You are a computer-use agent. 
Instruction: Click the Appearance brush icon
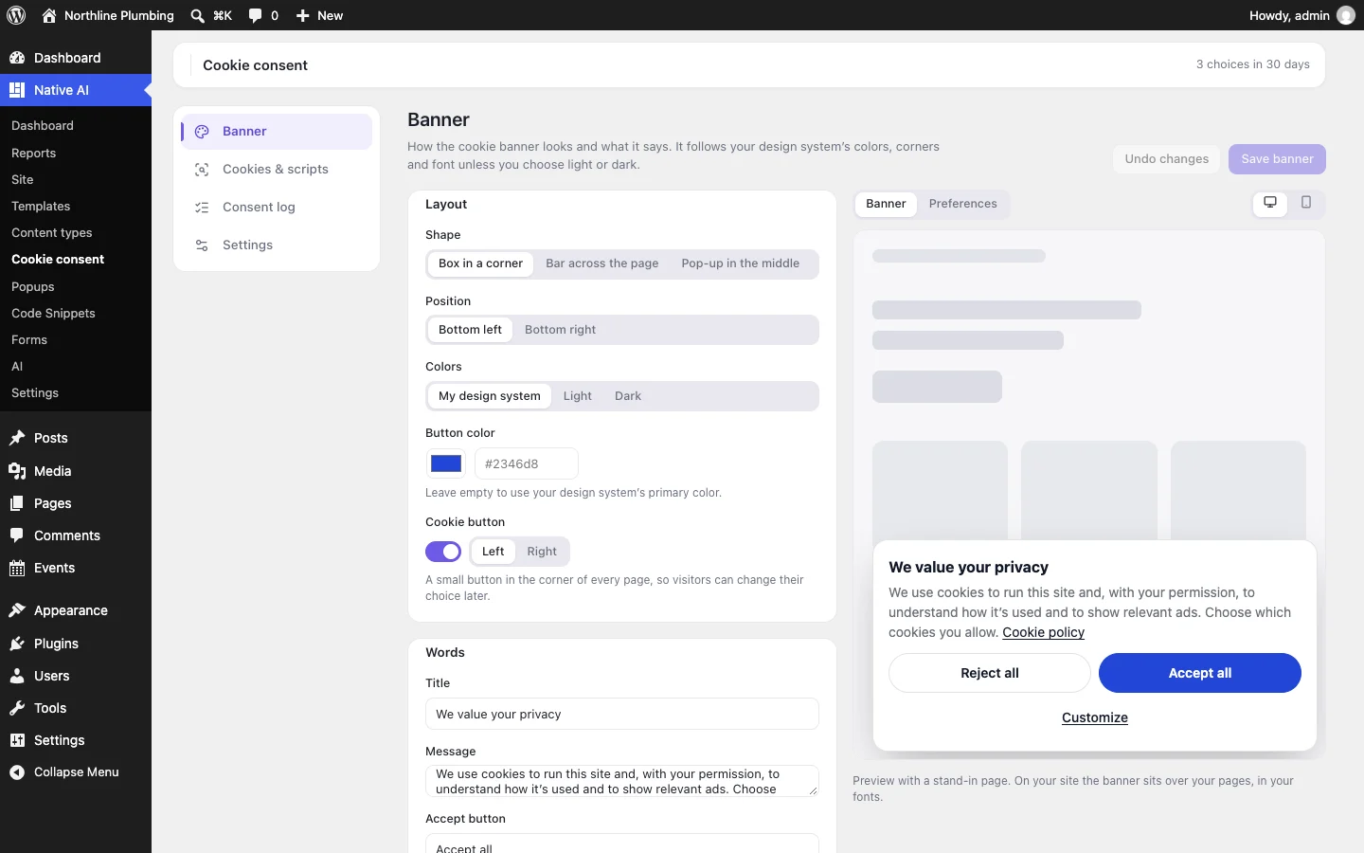pos(17,610)
